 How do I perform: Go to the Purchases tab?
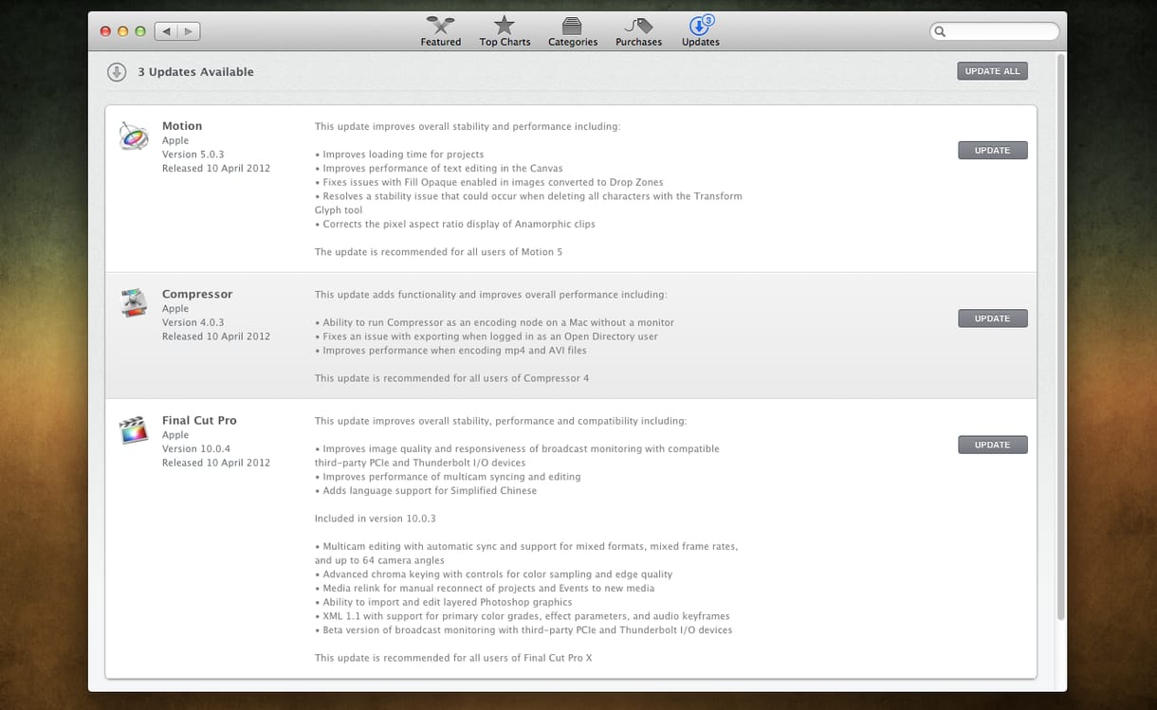click(x=638, y=31)
